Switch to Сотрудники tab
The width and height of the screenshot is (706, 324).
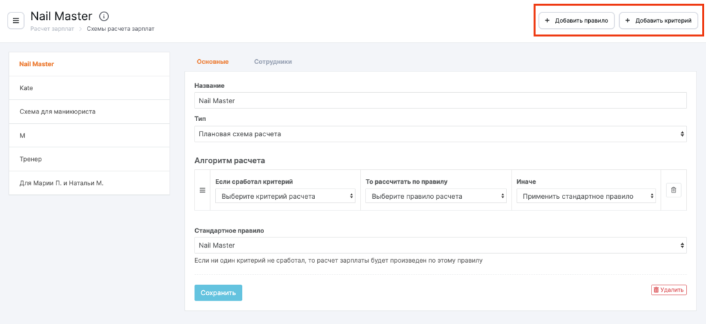[x=272, y=61]
